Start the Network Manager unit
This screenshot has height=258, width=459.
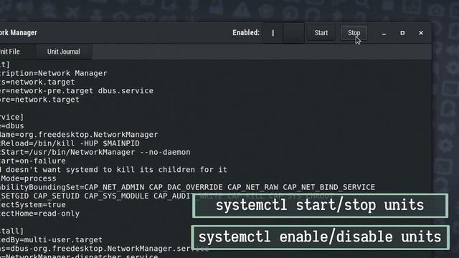(x=321, y=33)
